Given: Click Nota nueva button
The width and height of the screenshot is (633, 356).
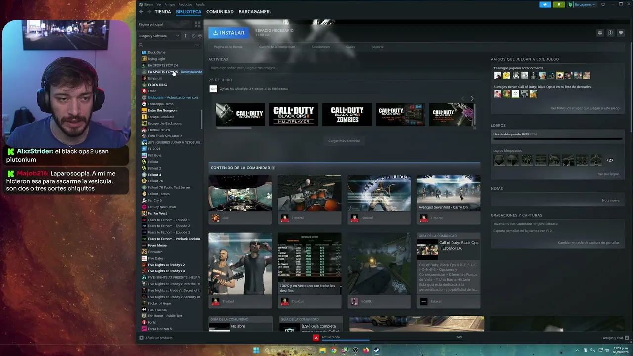Looking at the screenshot, I should 611,200.
